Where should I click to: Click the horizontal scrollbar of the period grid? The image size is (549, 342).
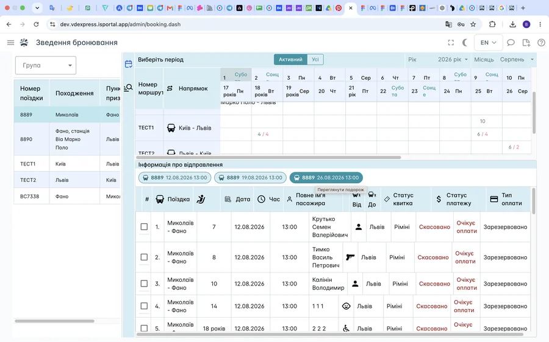[268, 158]
